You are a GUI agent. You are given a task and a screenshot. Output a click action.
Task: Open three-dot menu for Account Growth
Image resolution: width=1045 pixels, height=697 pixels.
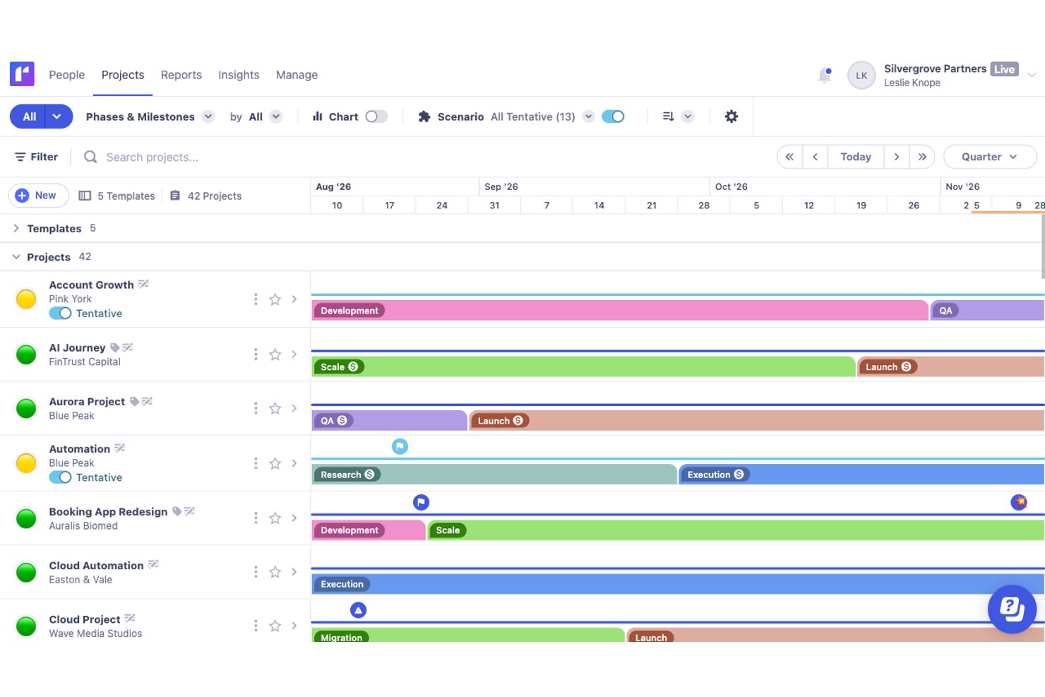click(256, 299)
